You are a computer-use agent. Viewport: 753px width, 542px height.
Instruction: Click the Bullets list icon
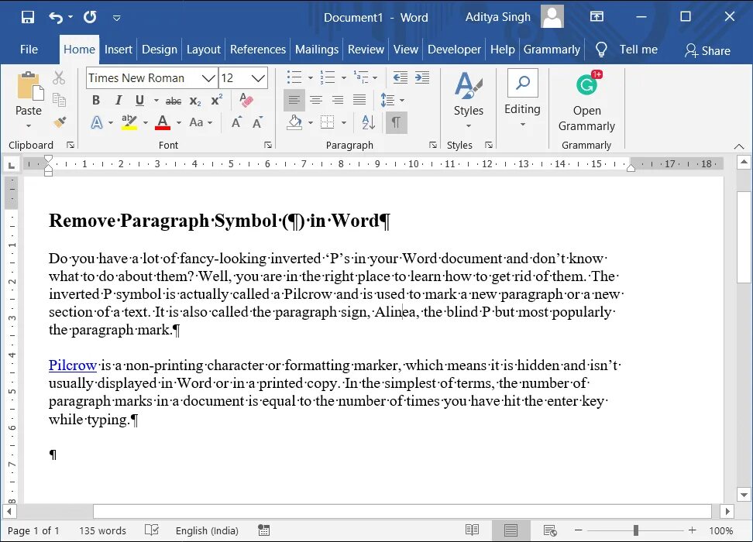[294, 77]
